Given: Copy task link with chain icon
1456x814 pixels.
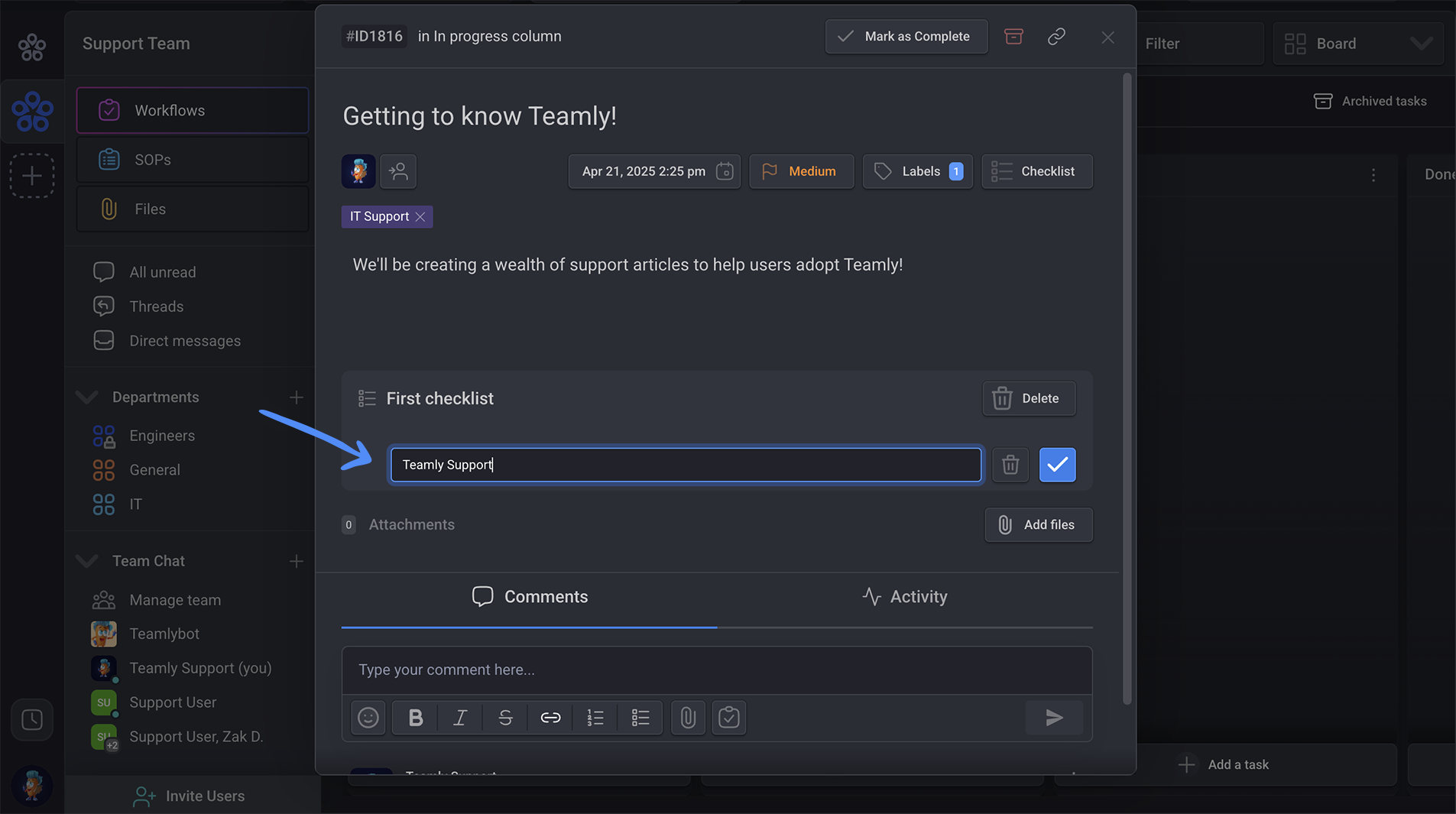Looking at the screenshot, I should tap(1056, 37).
